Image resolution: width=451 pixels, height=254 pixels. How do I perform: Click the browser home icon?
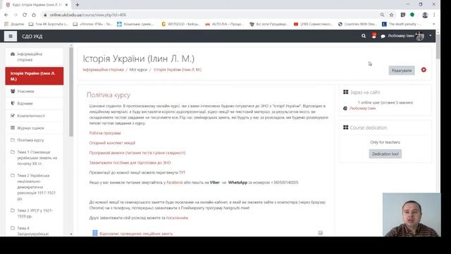click(34, 15)
